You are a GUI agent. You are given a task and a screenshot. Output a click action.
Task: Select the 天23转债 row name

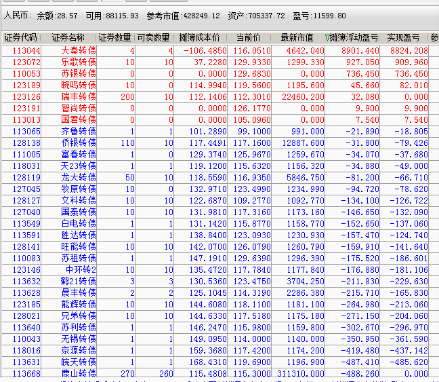click(x=79, y=166)
